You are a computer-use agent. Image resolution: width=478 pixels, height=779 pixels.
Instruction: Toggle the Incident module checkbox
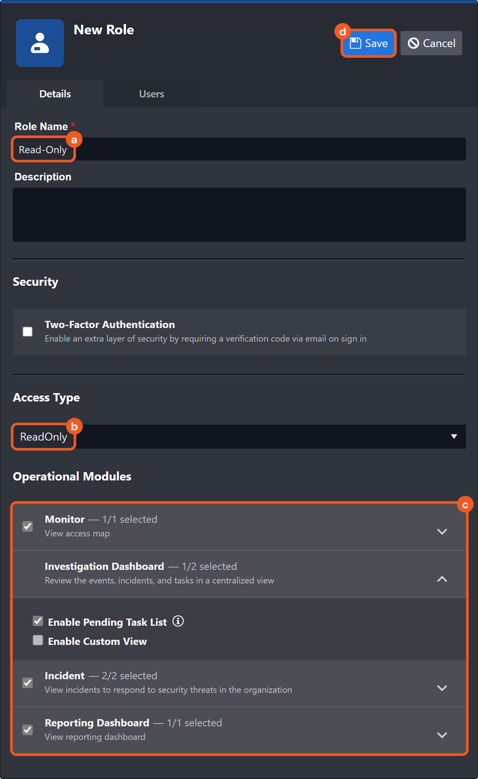click(28, 683)
